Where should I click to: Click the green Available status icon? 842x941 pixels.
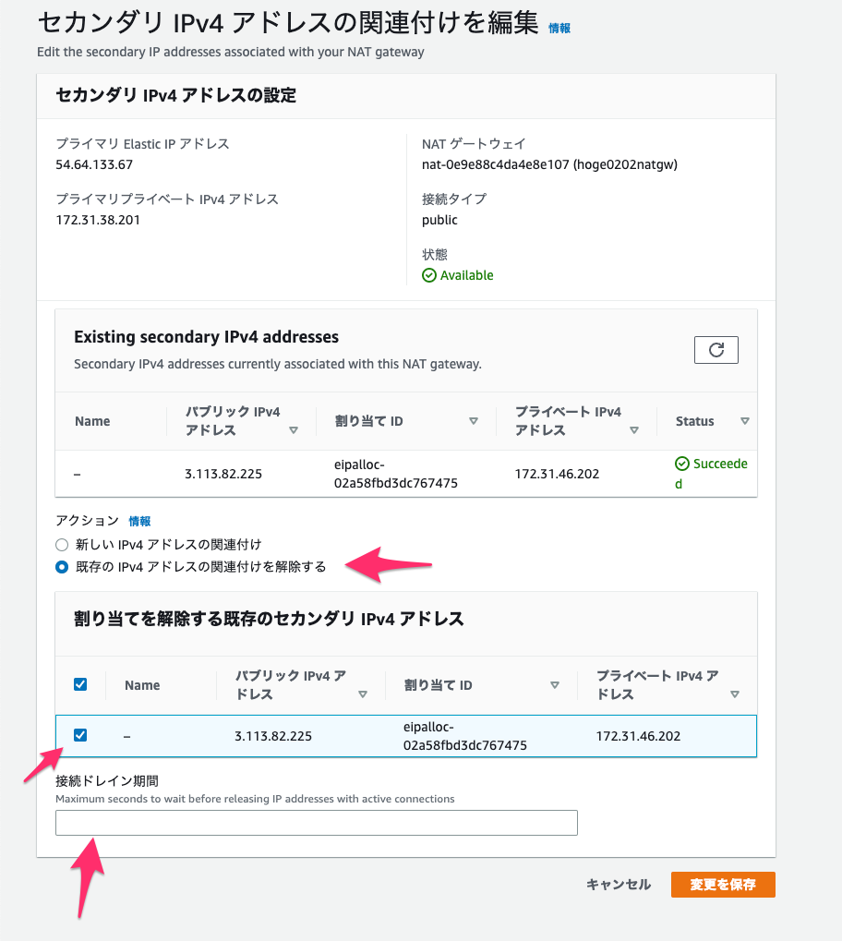tap(429, 275)
